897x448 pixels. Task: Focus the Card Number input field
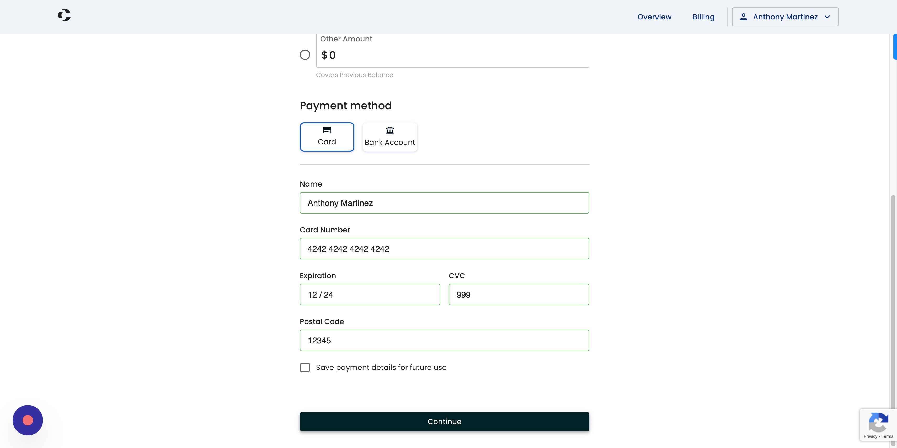(x=444, y=248)
